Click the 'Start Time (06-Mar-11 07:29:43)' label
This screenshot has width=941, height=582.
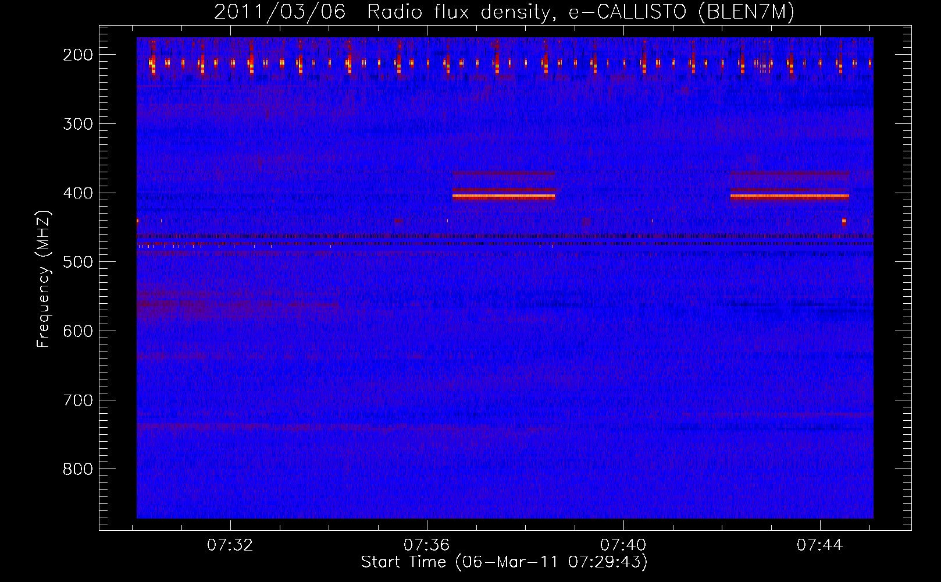[x=504, y=562]
